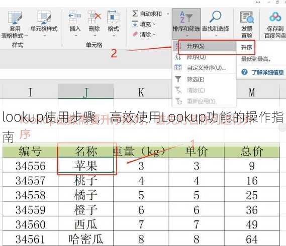Image resolution: width=286 pixels, height=246 pixels.
Task: Expand the arrow under 查找和选择
Action: 216,36
